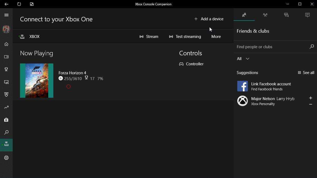This screenshot has width=317, height=178.
Task: Open the More options for XBOX
Action: (x=216, y=37)
